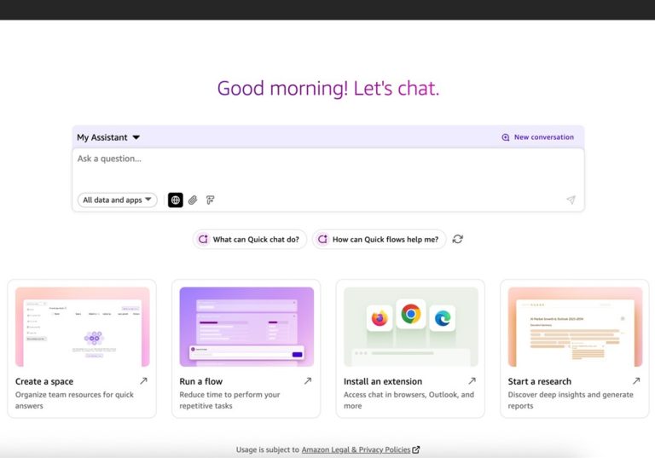
Task: Open the All data and apps dropdown
Action: coord(117,200)
